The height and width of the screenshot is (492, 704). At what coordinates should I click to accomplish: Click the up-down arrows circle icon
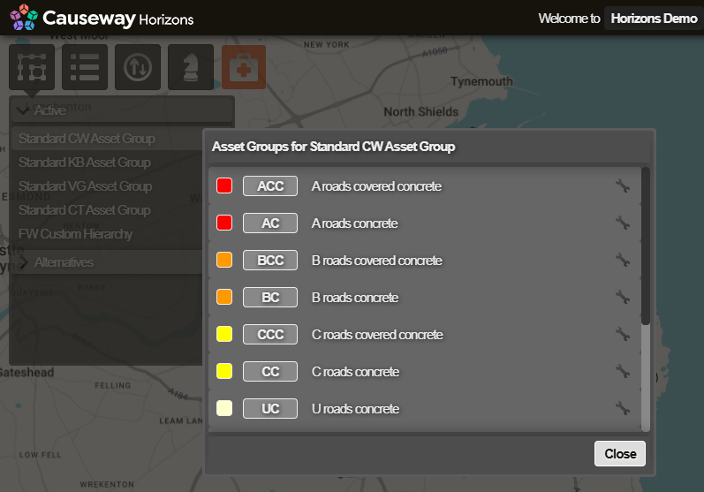pos(138,67)
